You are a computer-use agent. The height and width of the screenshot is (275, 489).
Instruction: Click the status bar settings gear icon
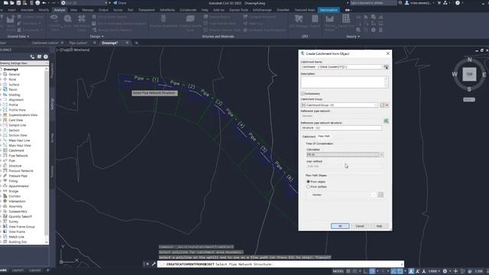(x=445, y=271)
